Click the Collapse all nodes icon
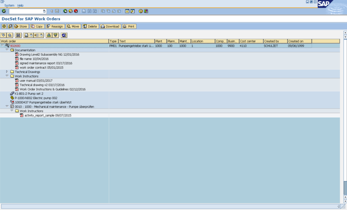 pyautogui.click(x=9, y=35)
